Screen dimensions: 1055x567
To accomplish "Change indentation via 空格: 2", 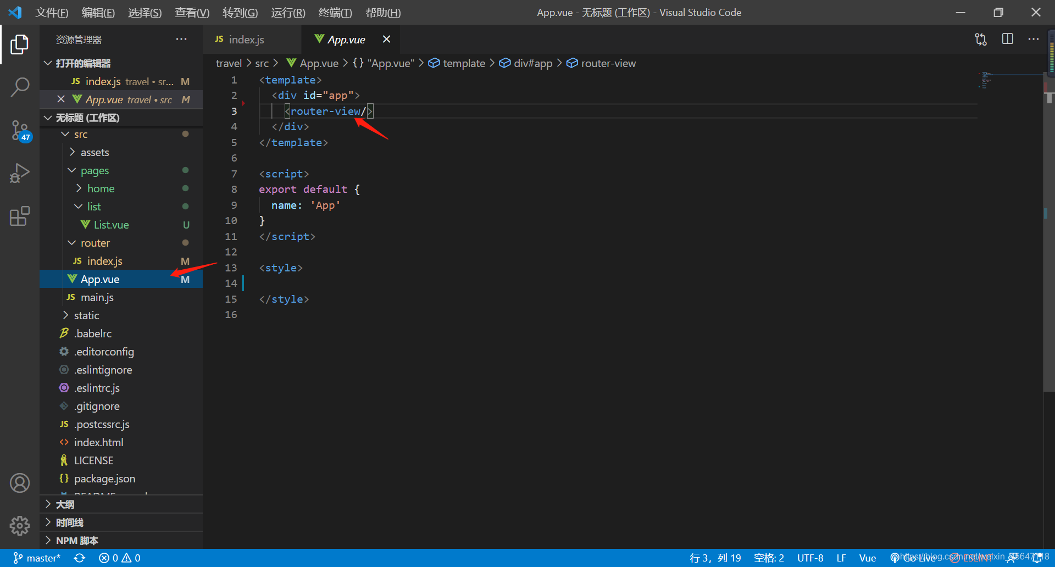I will (x=769, y=558).
